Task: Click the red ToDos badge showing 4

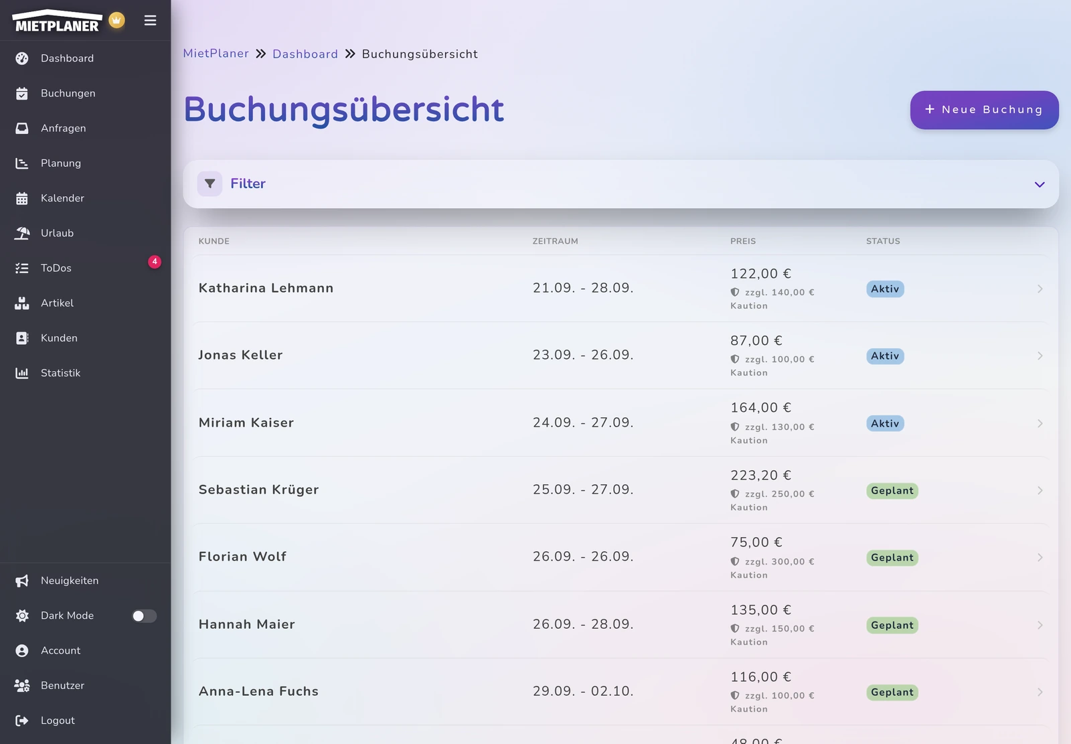Action: (x=155, y=262)
